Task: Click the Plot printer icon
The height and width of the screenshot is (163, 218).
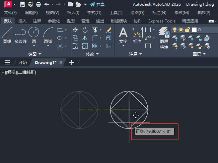Action: [x=39, y=4]
